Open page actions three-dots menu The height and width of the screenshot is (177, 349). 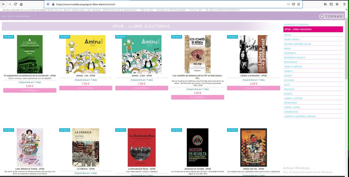pos(288,4)
